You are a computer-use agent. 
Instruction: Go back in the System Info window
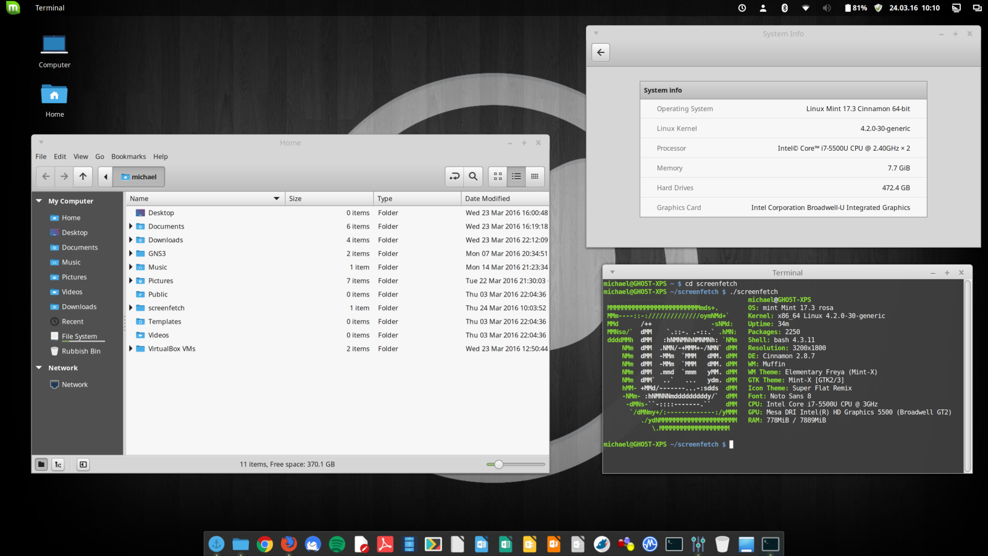tap(601, 53)
